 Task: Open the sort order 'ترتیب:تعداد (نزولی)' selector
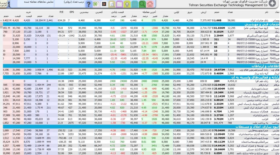click(x=74, y=2)
